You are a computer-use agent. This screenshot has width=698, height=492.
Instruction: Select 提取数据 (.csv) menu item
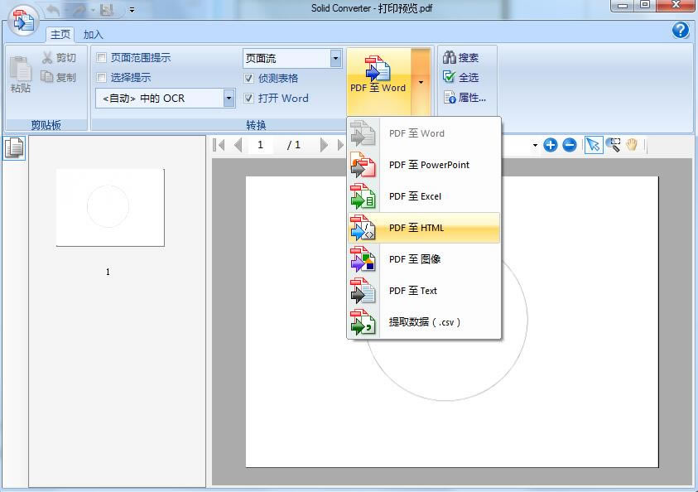[424, 322]
